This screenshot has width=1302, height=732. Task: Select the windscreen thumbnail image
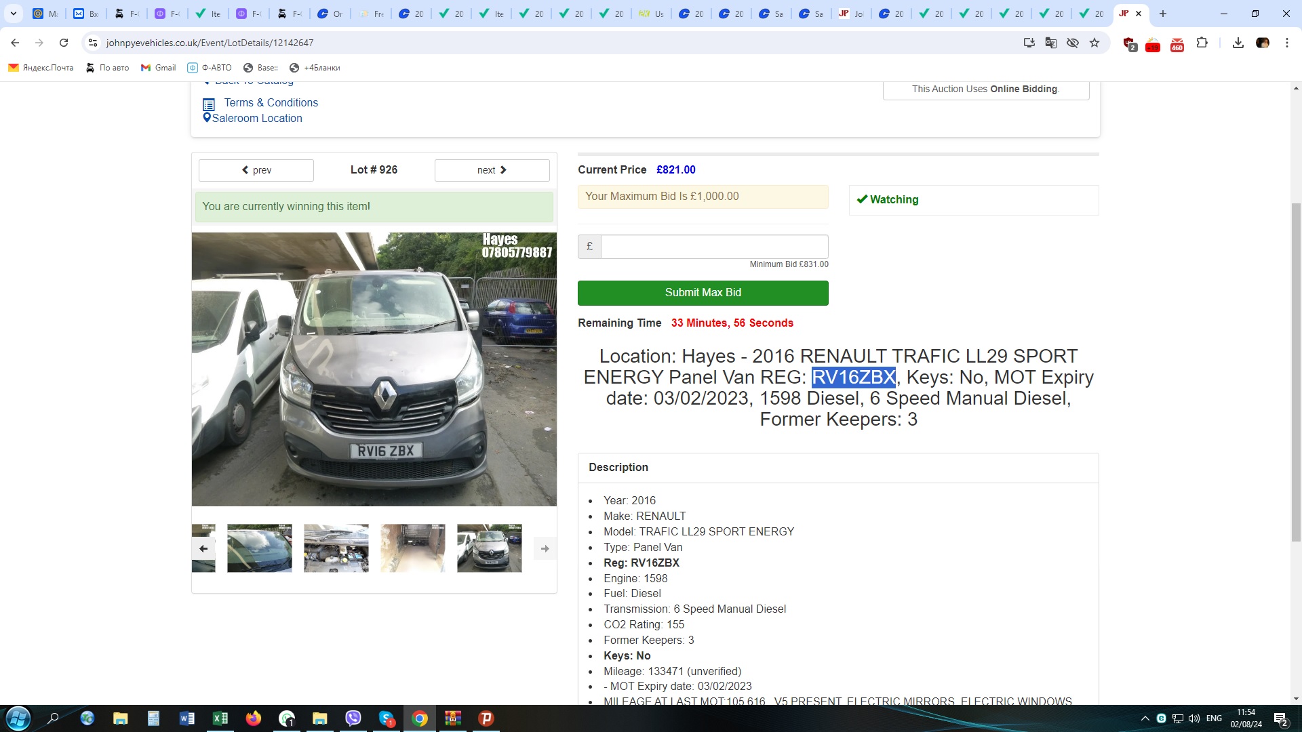coord(260,548)
